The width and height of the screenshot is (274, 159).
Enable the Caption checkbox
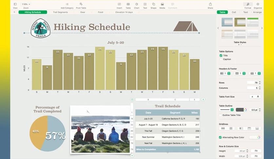point(221,59)
